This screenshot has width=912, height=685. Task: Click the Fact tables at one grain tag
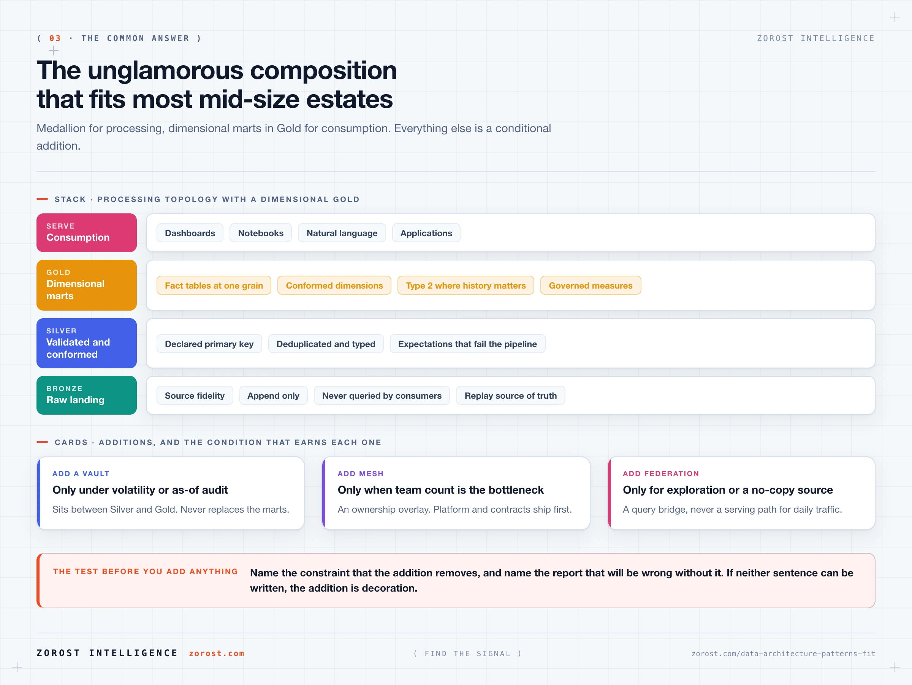coord(214,286)
